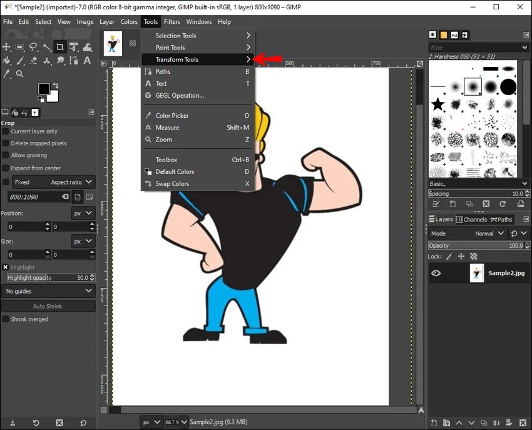The width and height of the screenshot is (532, 430).
Task: Select the Text tool in toolbox
Action: tap(87, 61)
